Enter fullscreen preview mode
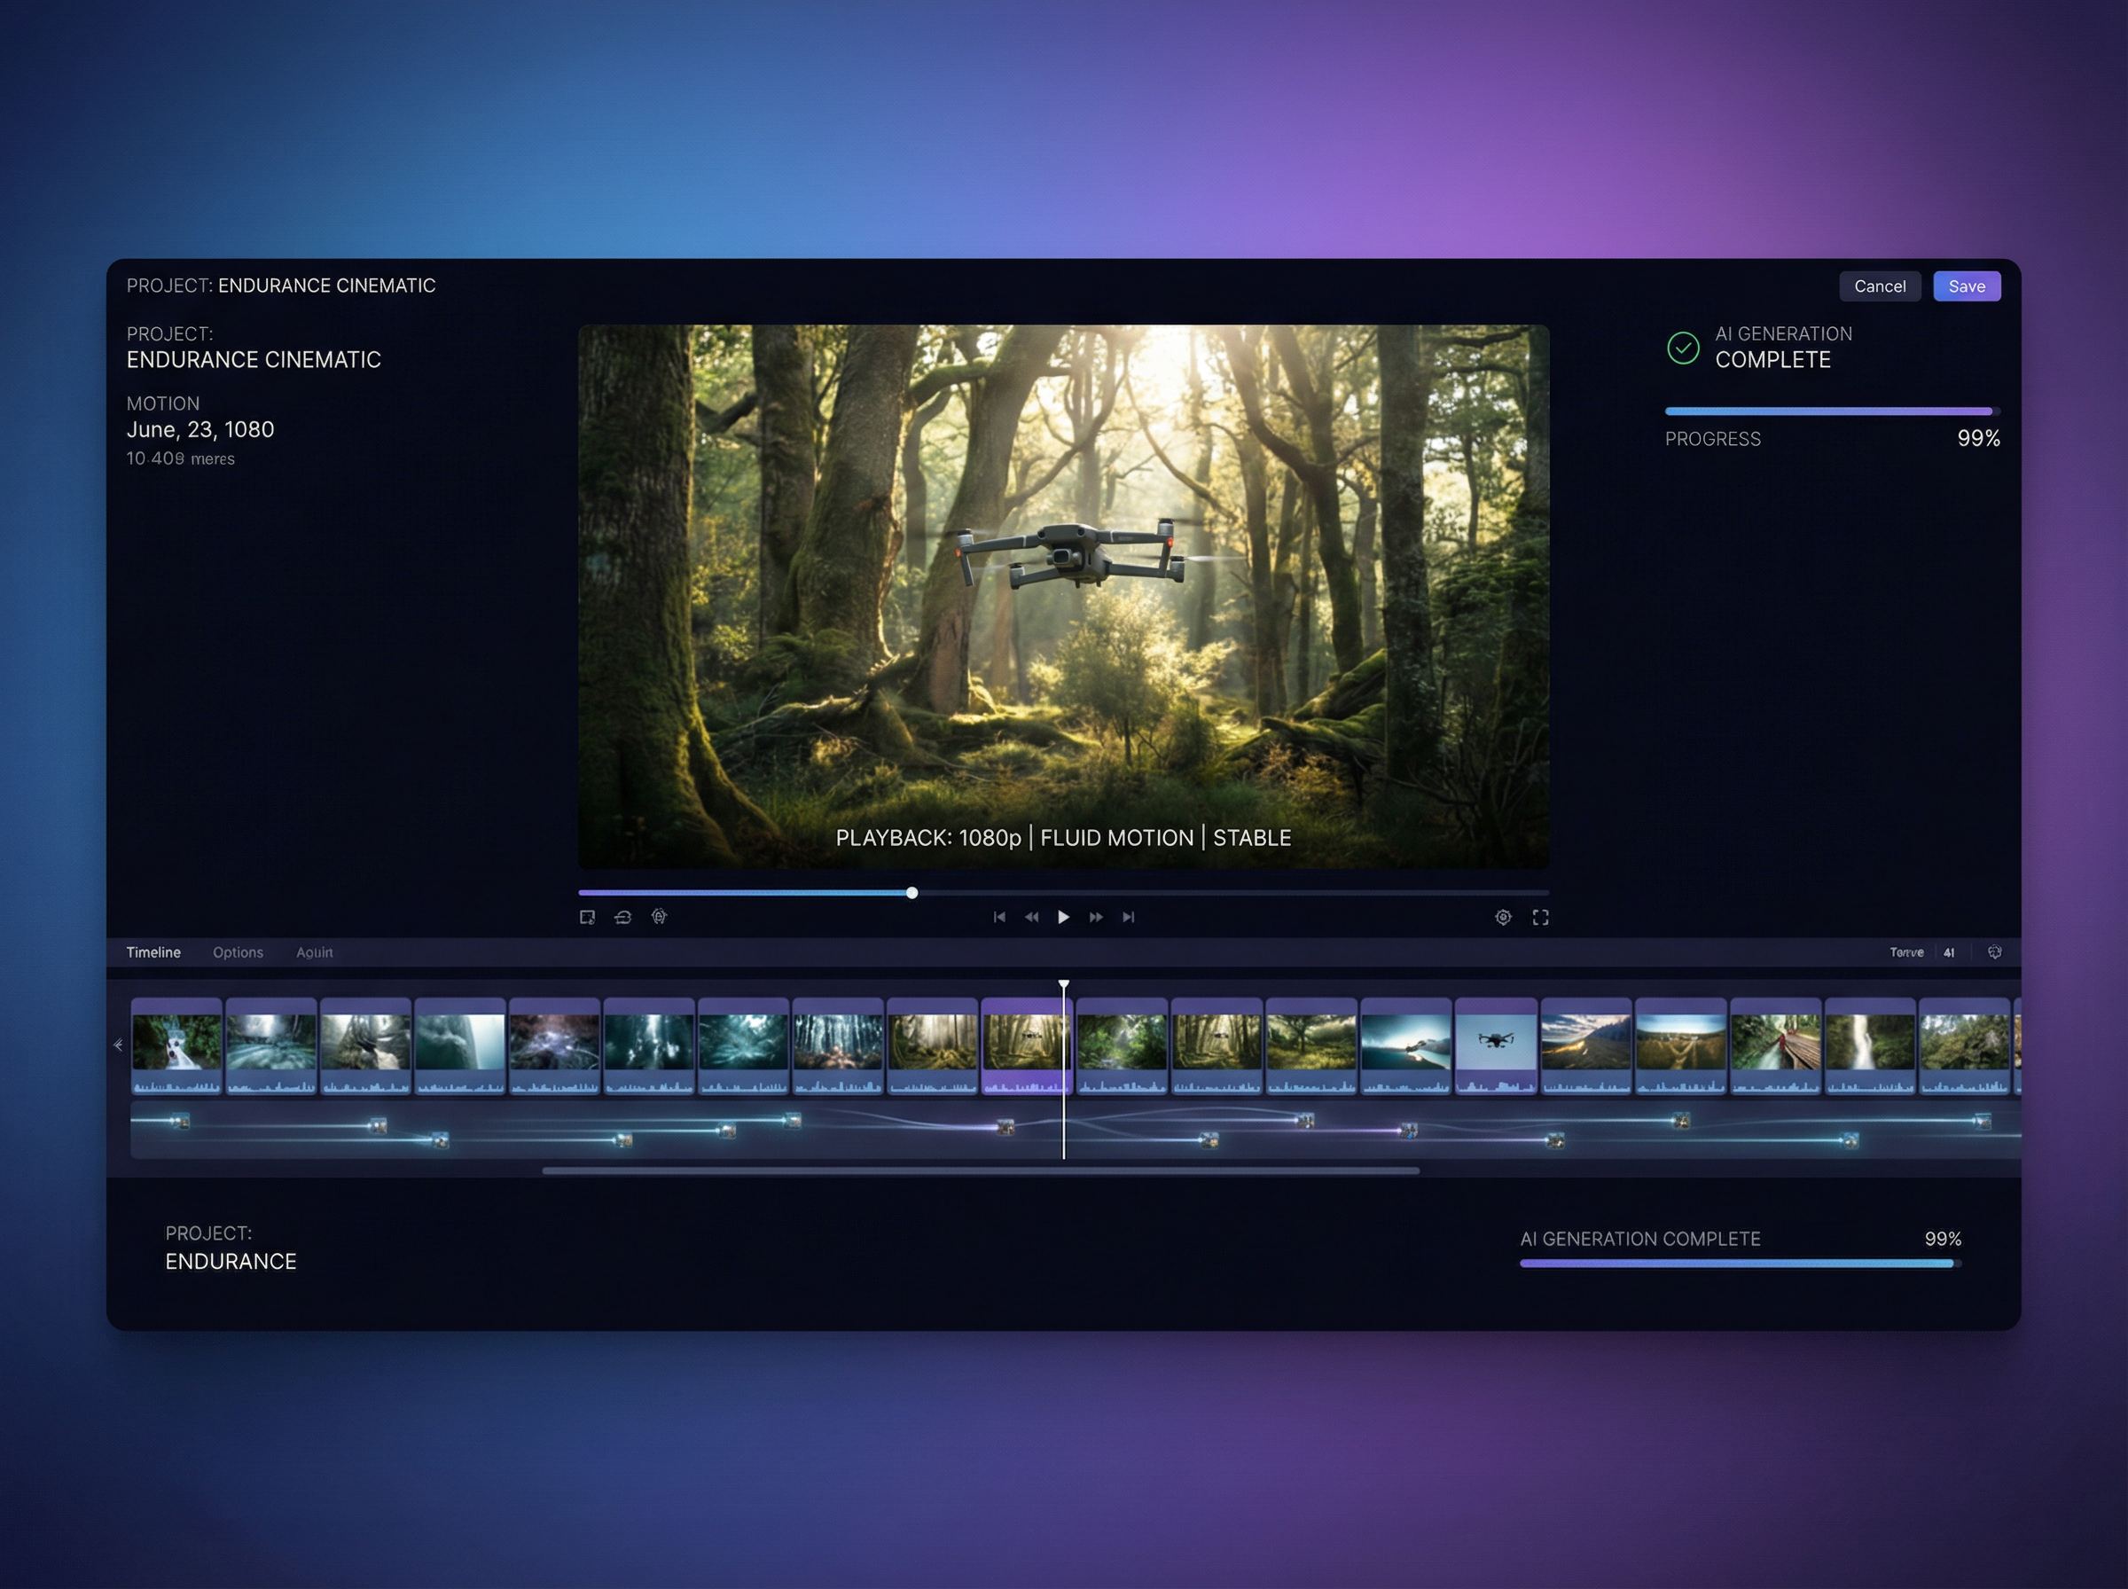The image size is (2128, 1589). (1539, 917)
